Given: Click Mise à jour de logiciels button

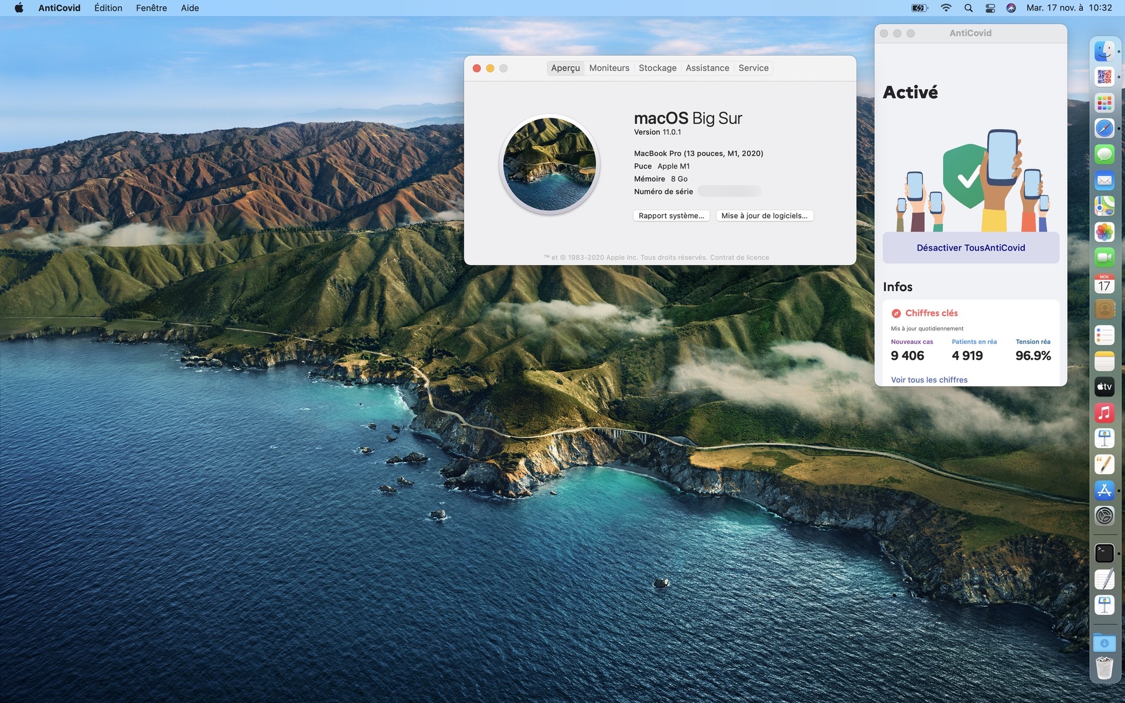Looking at the screenshot, I should click(765, 216).
